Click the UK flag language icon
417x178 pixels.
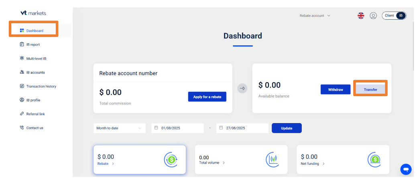point(361,16)
